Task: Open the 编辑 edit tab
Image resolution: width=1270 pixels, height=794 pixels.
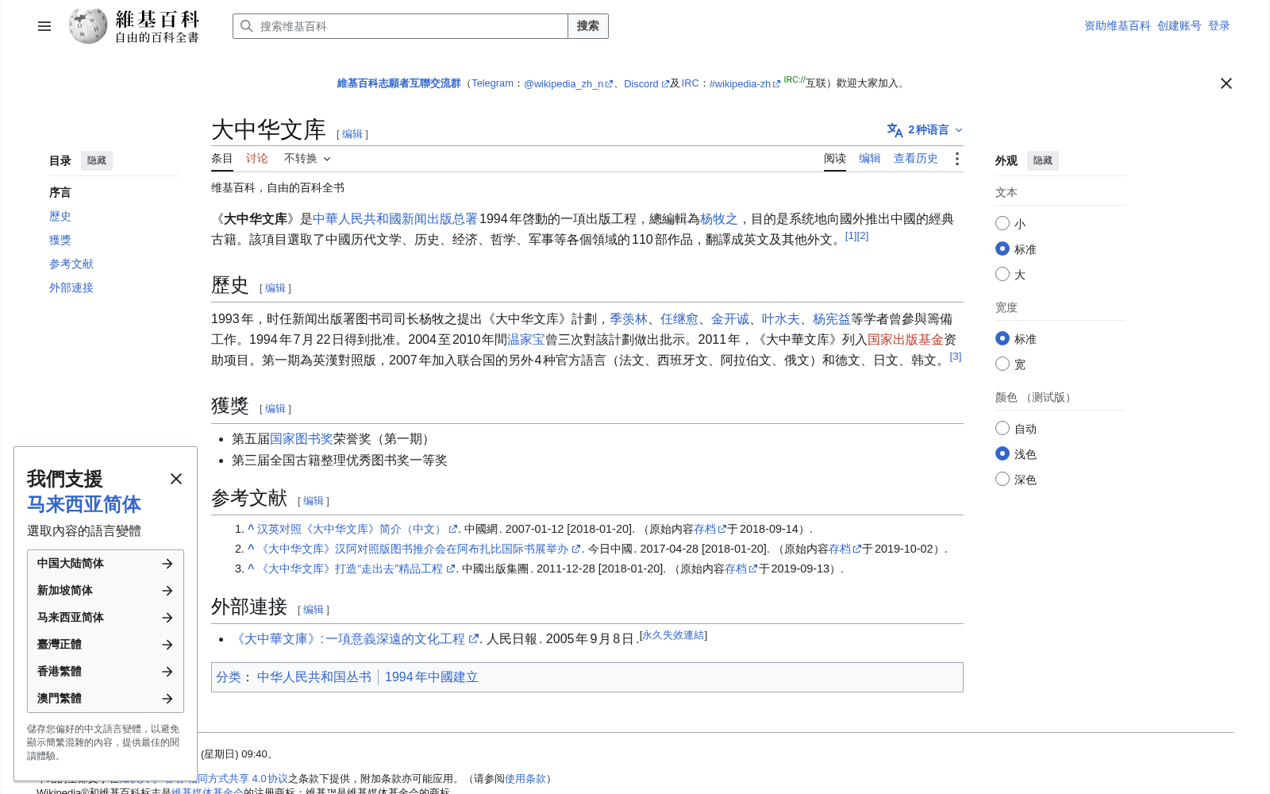Action: (x=870, y=159)
